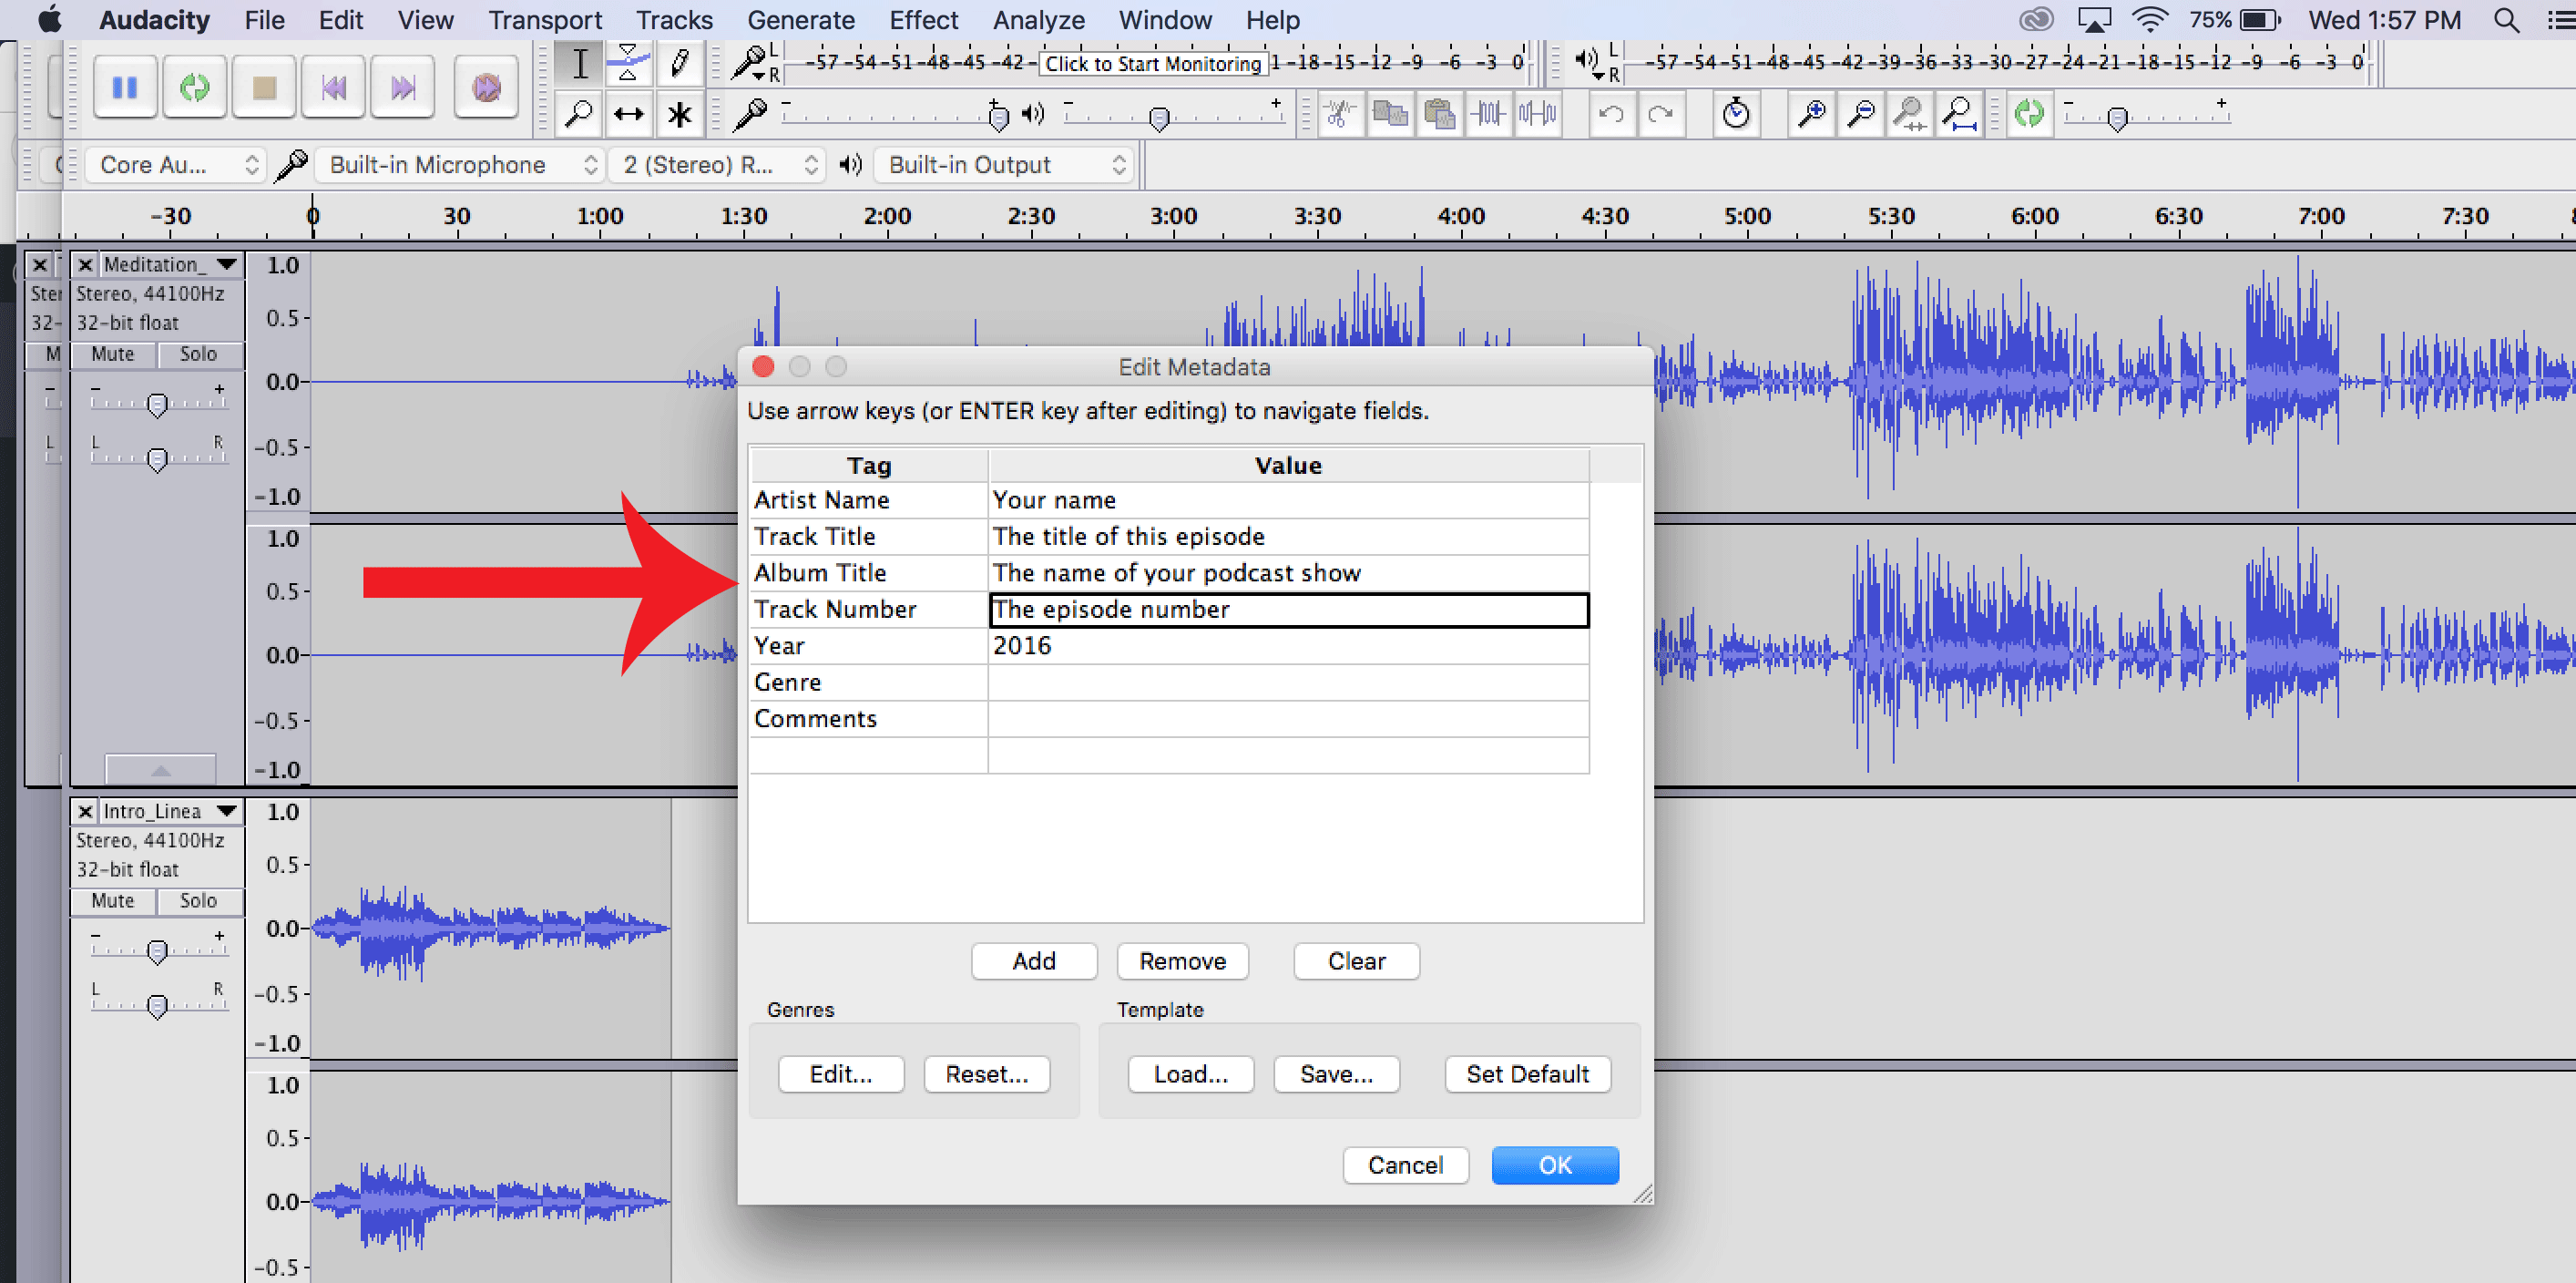This screenshot has height=1283, width=2576.
Task: Click the Redo arrow icon
Action: 1660,114
